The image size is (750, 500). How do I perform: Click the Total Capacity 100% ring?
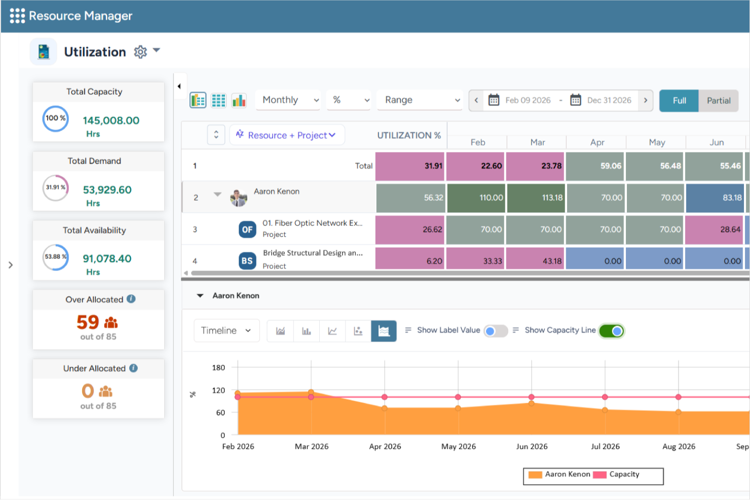pyautogui.click(x=56, y=119)
